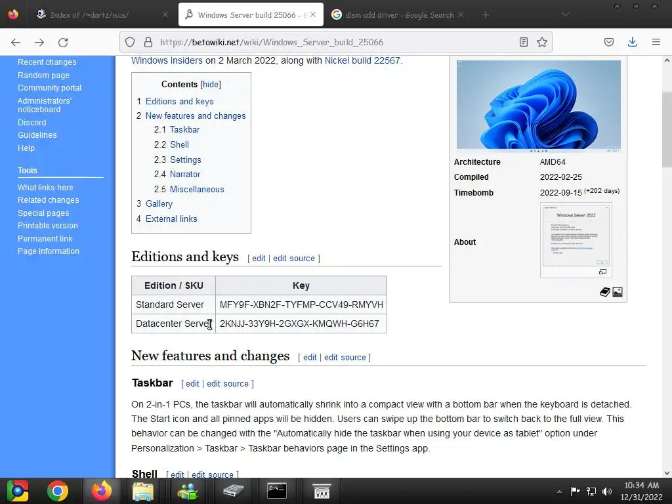The width and height of the screenshot is (672, 504).
Task: Open the tracking protection shield icon
Action: coord(130,42)
